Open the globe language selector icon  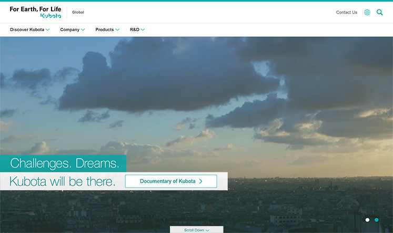[367, 12]
